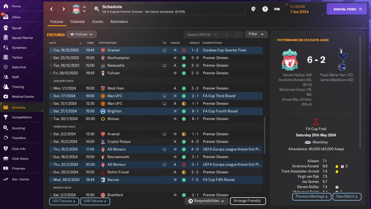Click the Liverpool club badge in header
371x209 pixels.
pyautogui.click(x=76, y=9)
